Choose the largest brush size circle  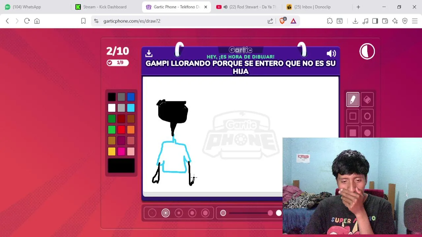click(205, 213)
